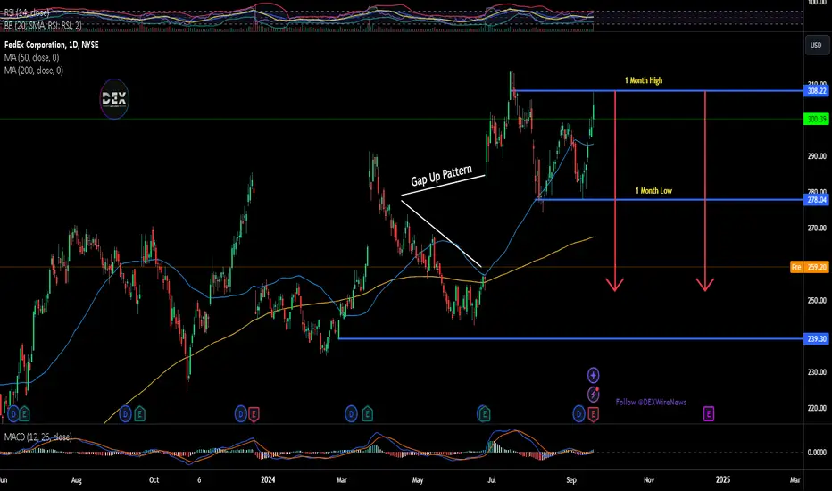Image resolution: width=832 pixels, height=491 pixels.
Task: Click the Sep label on the time axis
Action: 571,480
